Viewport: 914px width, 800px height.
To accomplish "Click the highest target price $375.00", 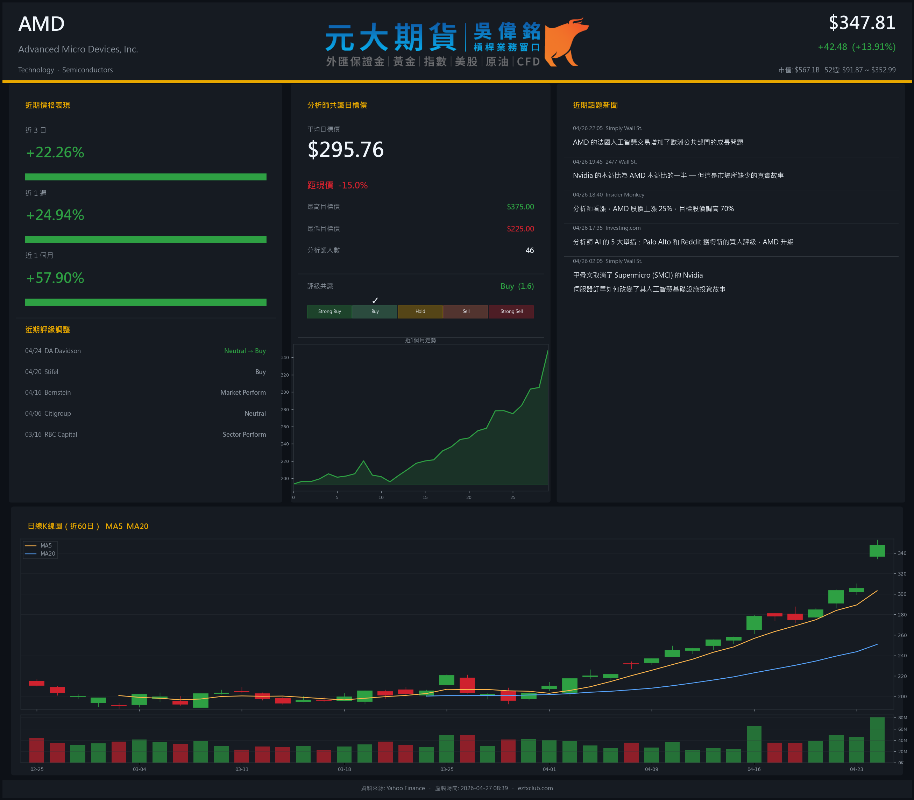I will tap(520, 207).
